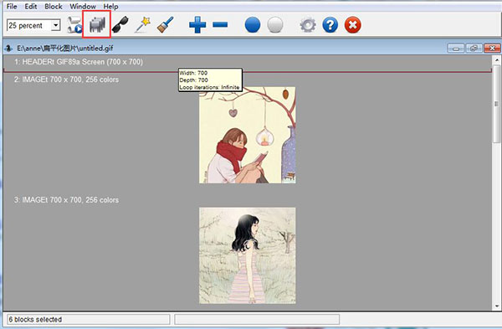Click the blue circle button

point(253,24)
